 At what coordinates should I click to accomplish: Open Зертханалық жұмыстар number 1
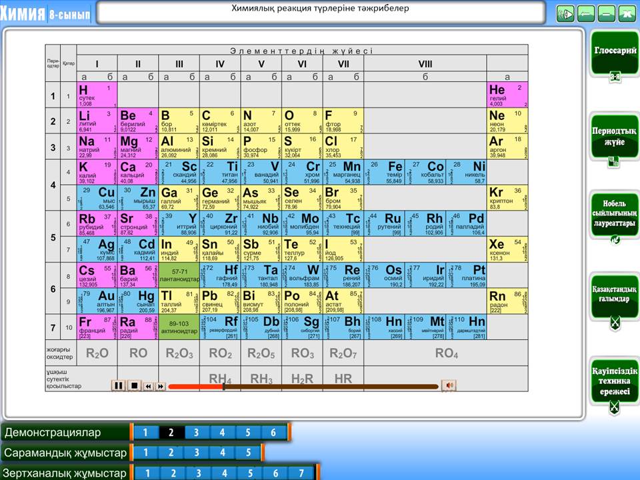pos(147,473)
